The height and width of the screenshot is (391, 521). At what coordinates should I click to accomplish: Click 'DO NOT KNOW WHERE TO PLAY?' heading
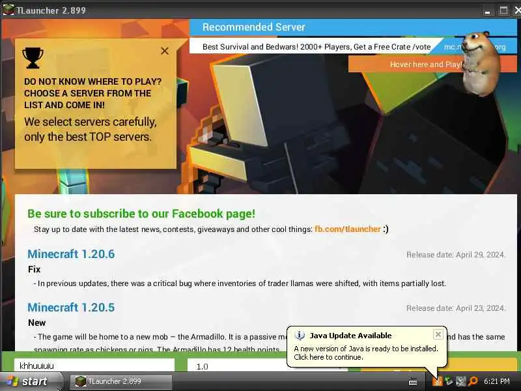pos(92,82)
